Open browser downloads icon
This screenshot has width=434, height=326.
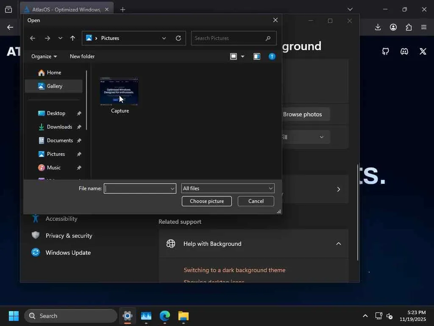[x=378, y=27]
